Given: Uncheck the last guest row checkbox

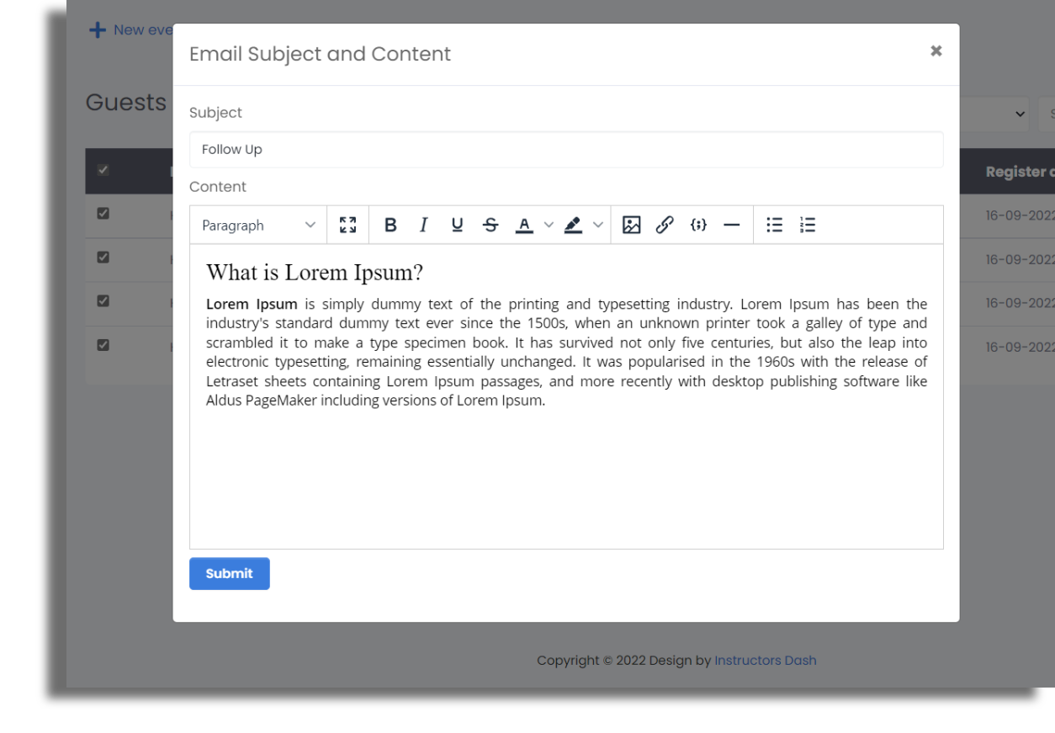Looking at the screenshot, I should click(103, 345).
